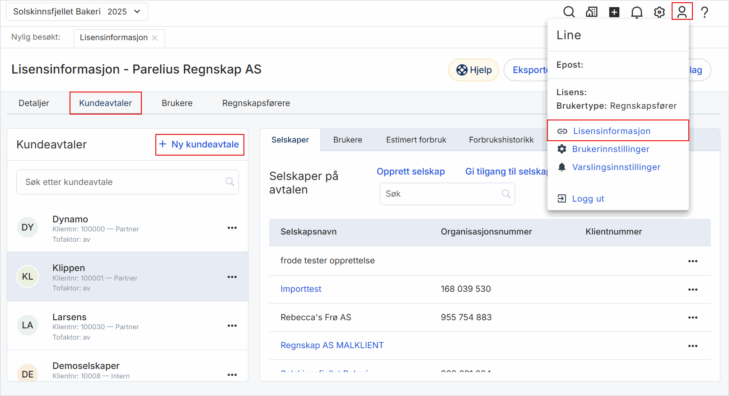Open the question mark help icon
729x396 pixels.
(705, 12)
